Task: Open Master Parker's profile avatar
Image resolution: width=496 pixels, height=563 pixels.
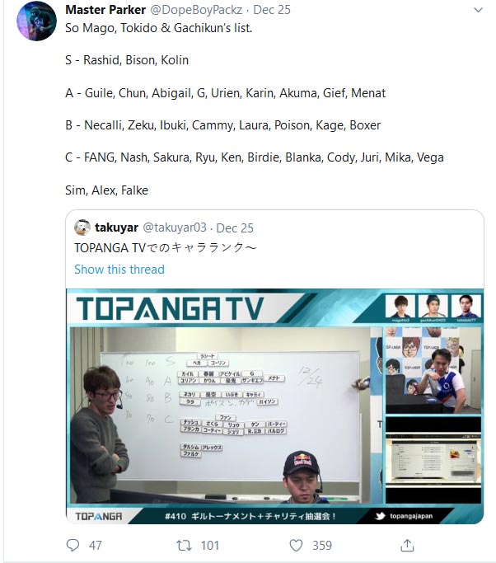Action: tap(36, 21)
